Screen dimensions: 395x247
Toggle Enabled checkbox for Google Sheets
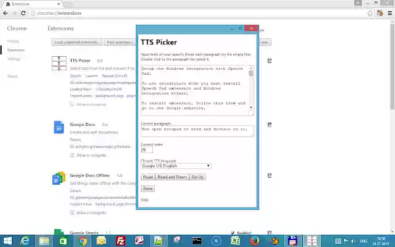click(233, 233)
